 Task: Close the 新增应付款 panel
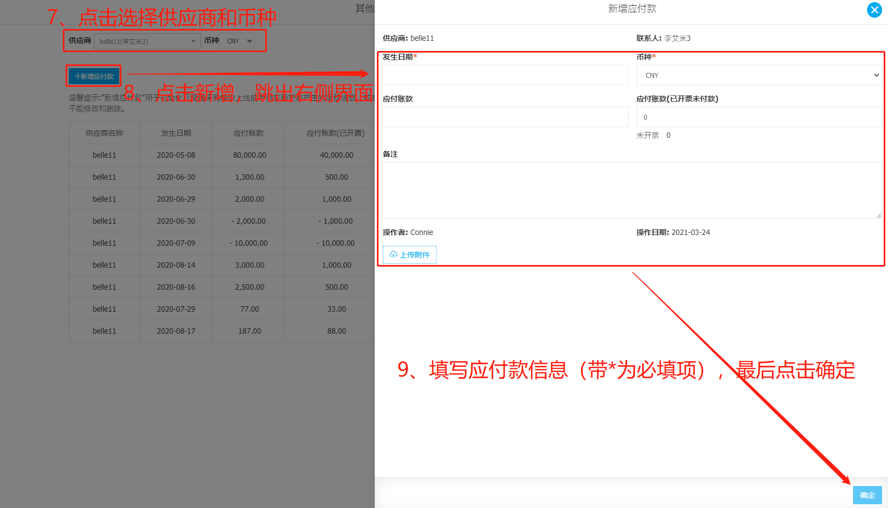875,10
